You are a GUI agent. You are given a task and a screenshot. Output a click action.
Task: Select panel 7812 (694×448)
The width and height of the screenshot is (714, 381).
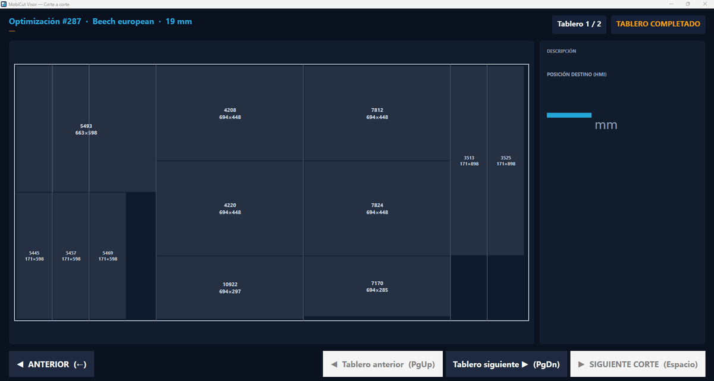[377, 113]
